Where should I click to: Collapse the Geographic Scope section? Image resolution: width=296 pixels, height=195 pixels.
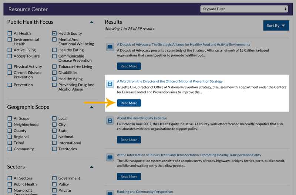coord(91,107)
